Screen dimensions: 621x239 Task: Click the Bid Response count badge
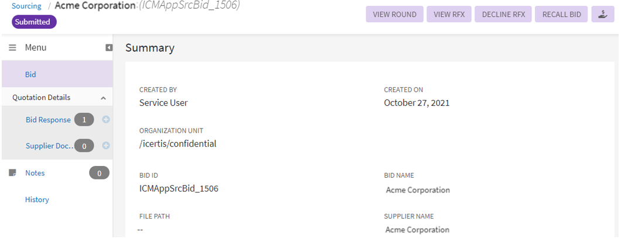(84, 120)
